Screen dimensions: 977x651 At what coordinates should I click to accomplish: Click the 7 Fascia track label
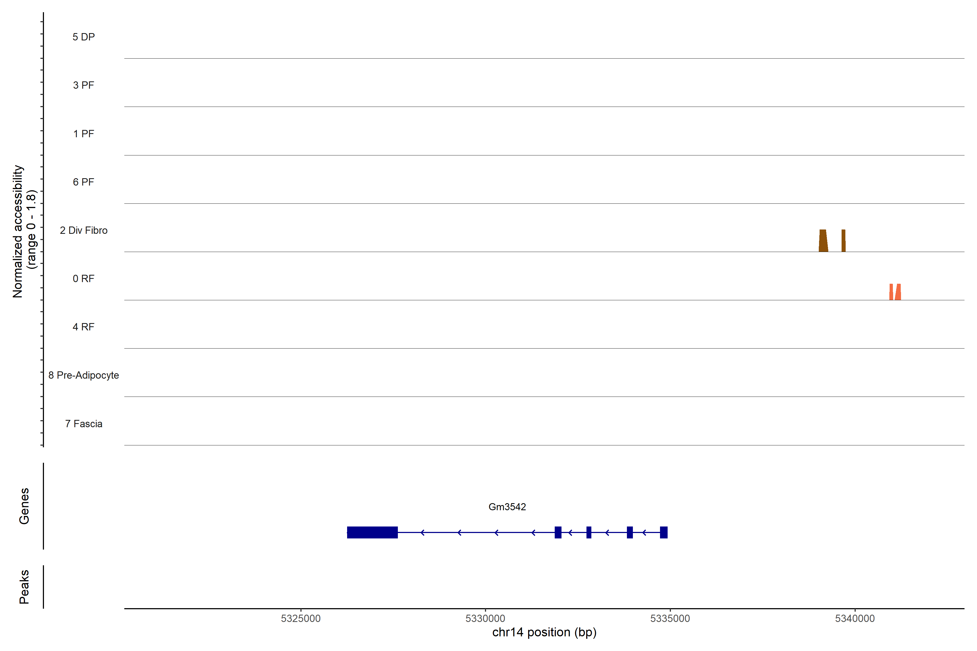[x=84, y=423]
